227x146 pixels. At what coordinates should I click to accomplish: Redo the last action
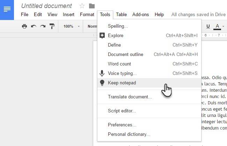pos(43,26)
